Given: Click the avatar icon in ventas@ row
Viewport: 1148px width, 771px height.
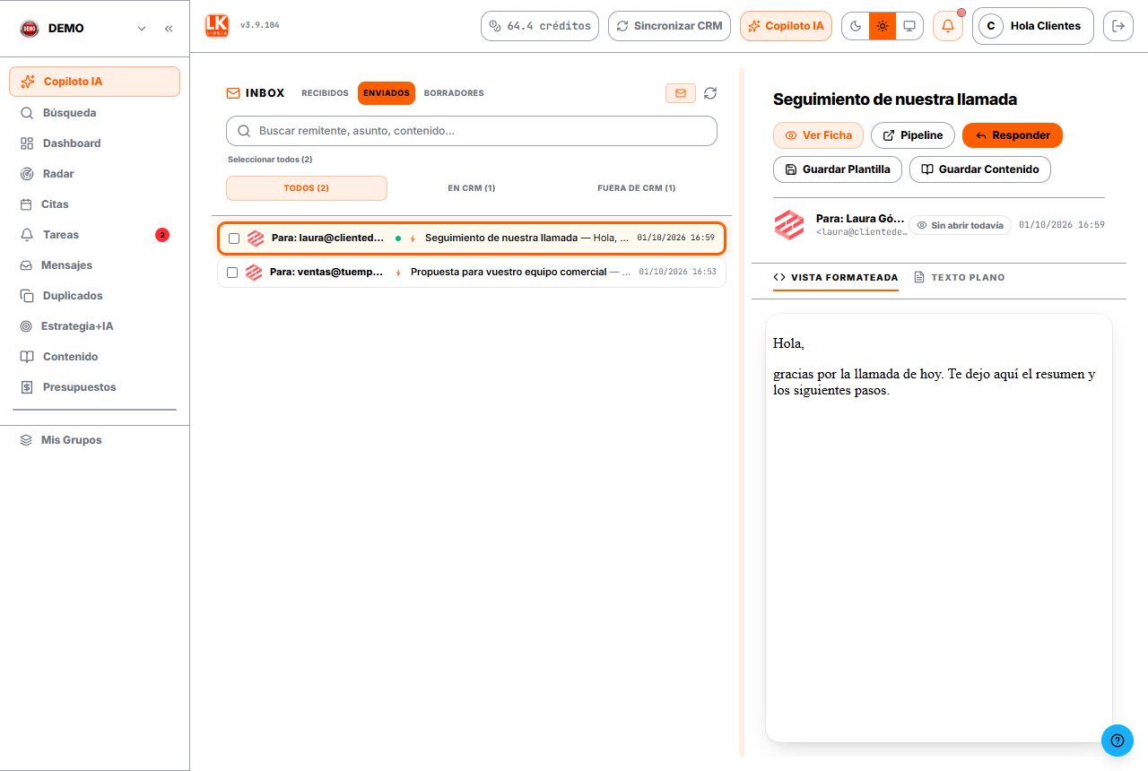Looking at the screenshot, I should click(254, 273).
